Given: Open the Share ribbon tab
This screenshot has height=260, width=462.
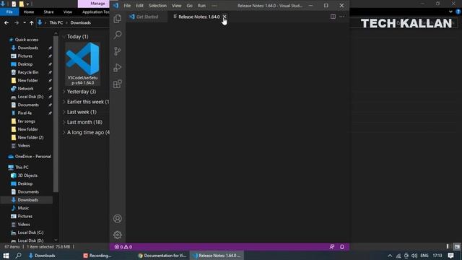Looking at the screenshot, I should coord(48,12).
